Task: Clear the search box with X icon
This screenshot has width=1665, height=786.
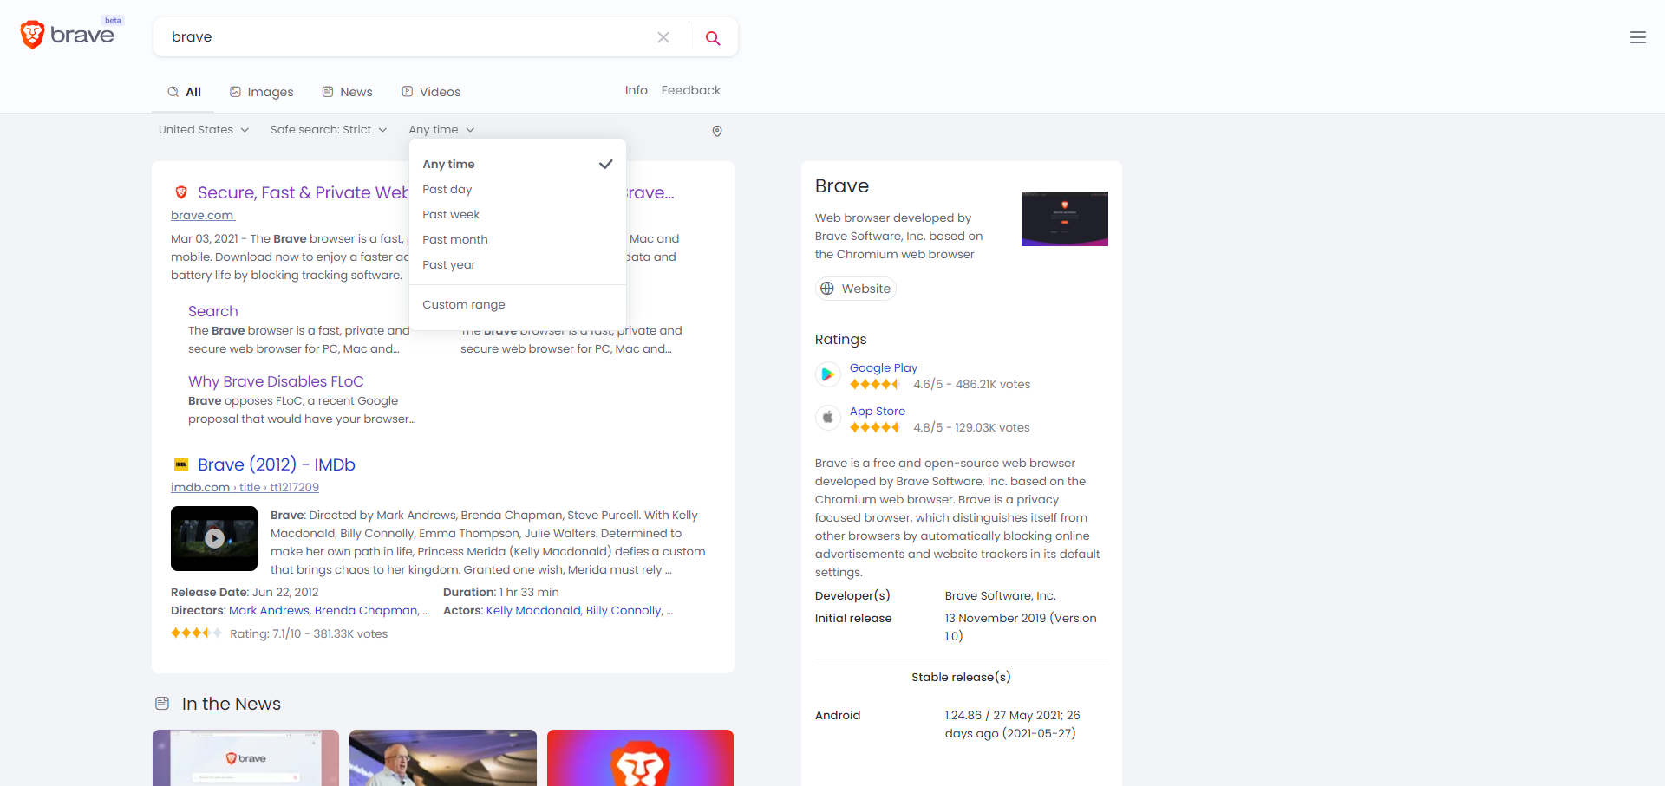Action: (663, 37)
